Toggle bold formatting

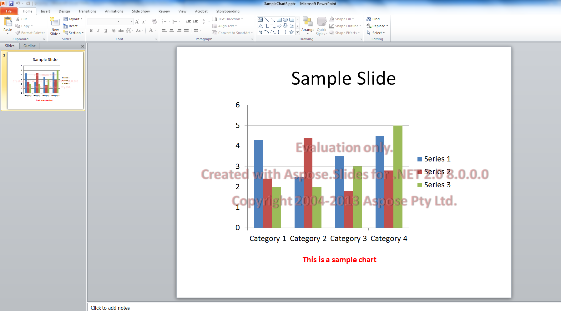pos(91,31)
